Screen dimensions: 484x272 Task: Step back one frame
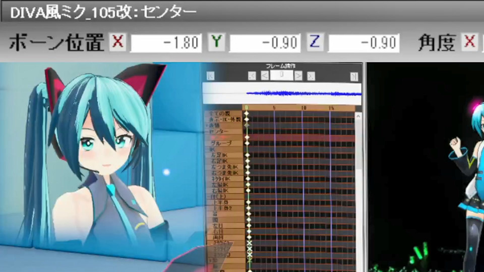(x=265, y=76)
